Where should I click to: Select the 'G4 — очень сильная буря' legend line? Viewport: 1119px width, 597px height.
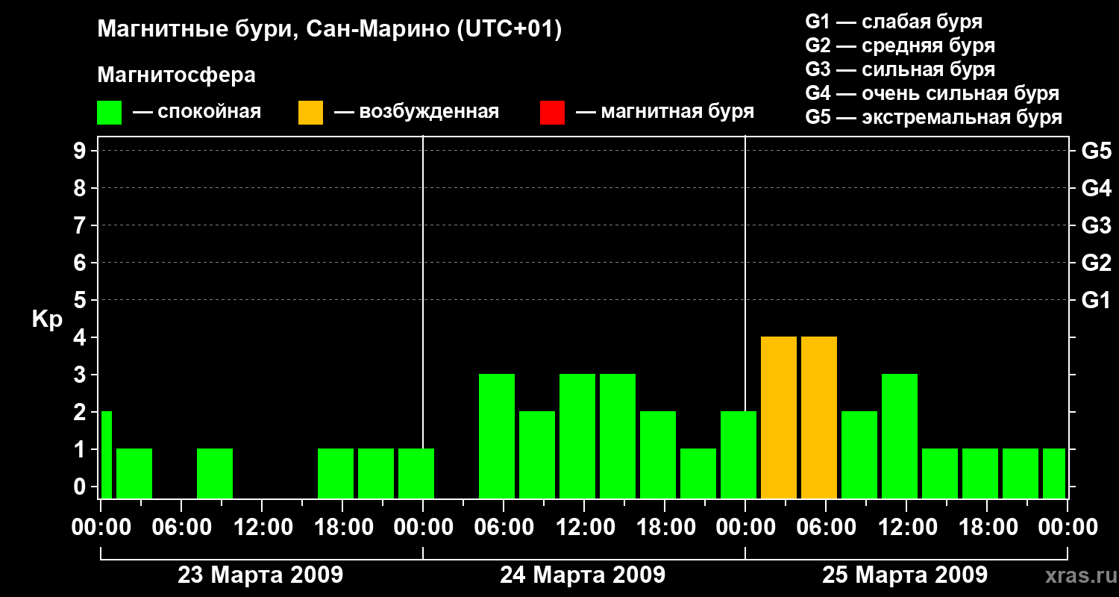click(x=932, y=93)
